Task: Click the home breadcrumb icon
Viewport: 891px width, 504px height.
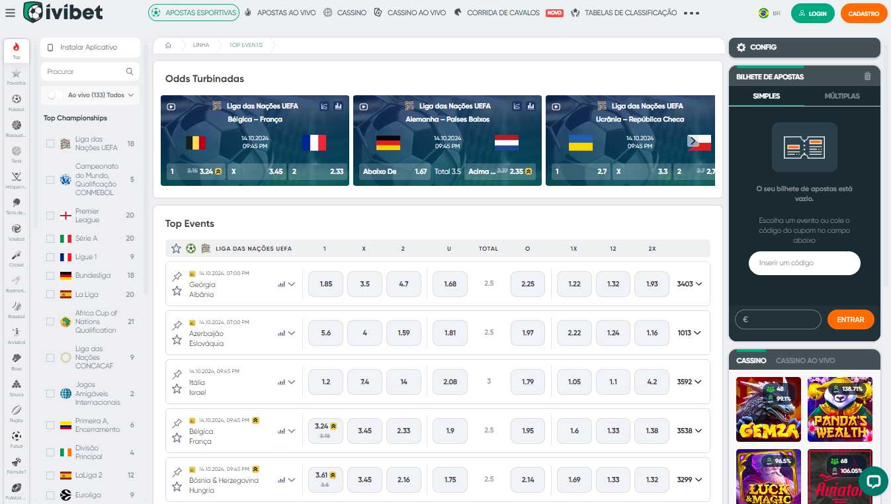Action: point(168,45)
